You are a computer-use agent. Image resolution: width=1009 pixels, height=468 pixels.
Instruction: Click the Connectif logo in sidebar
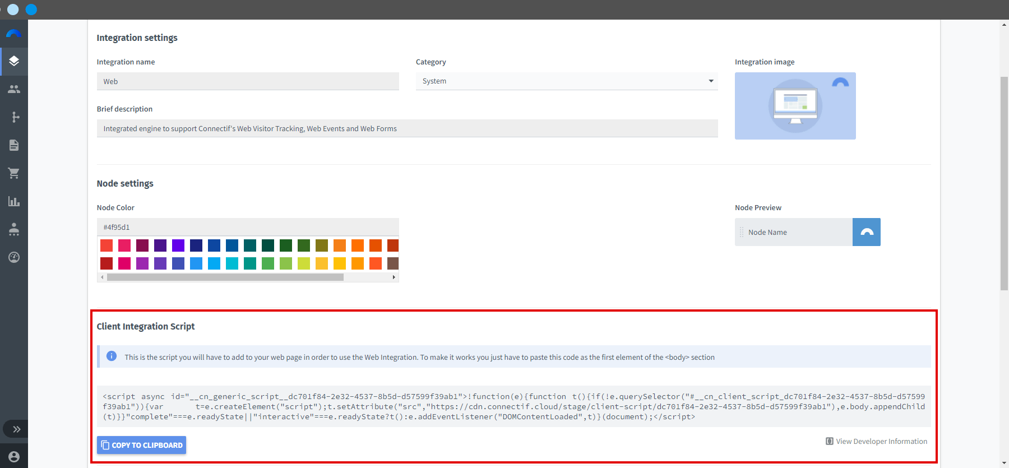tap(13, 34)
